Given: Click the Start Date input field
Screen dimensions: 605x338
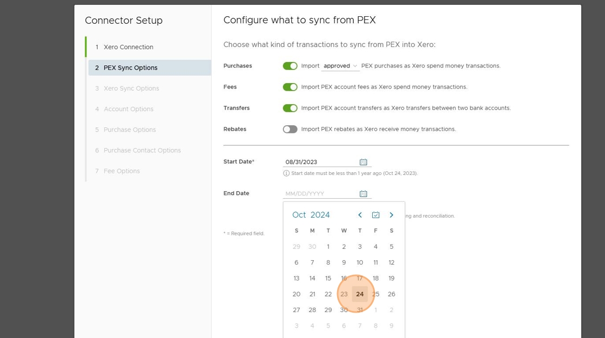Looking at the screenshot, I should click(x=320, y=162).
